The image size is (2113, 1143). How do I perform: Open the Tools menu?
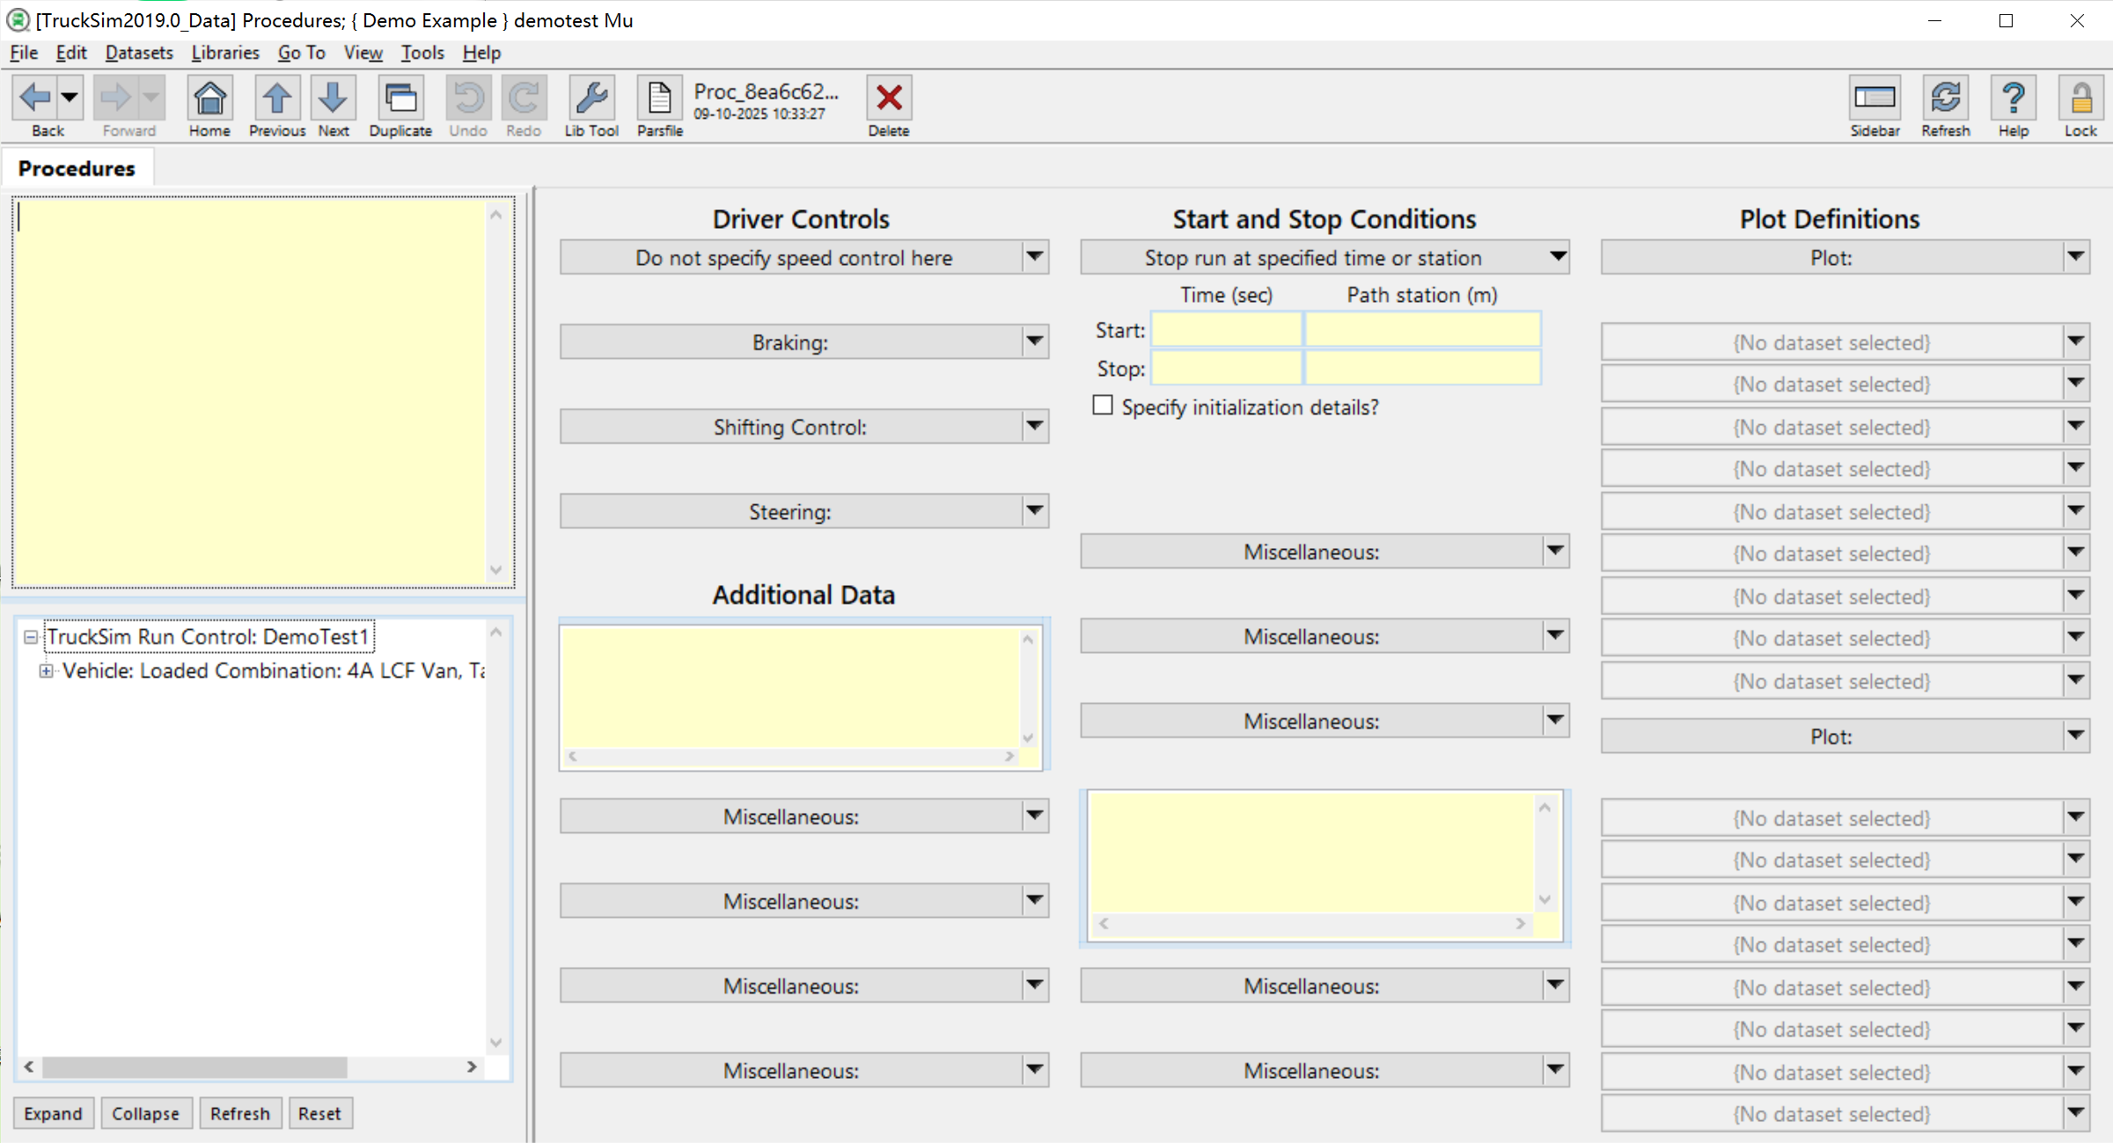(x=422, y=53)
